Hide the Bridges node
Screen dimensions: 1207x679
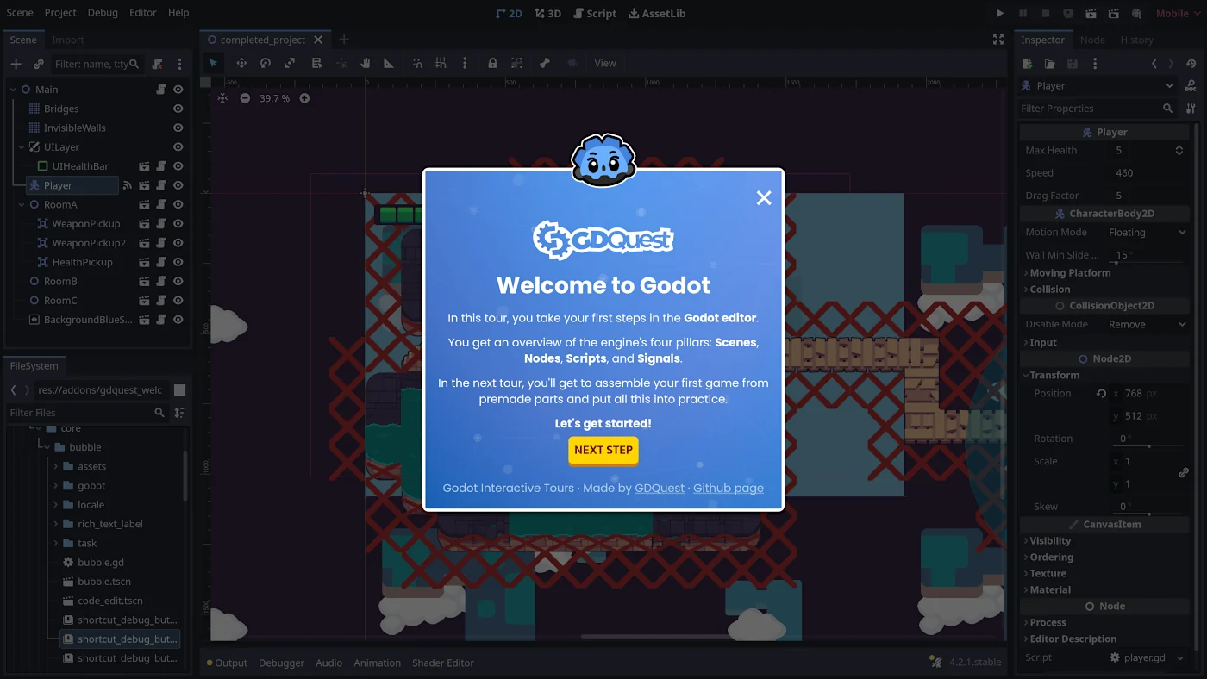178,109
